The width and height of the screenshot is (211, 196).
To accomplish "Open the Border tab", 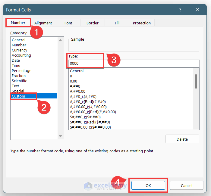I will click(x=93, y=23).
